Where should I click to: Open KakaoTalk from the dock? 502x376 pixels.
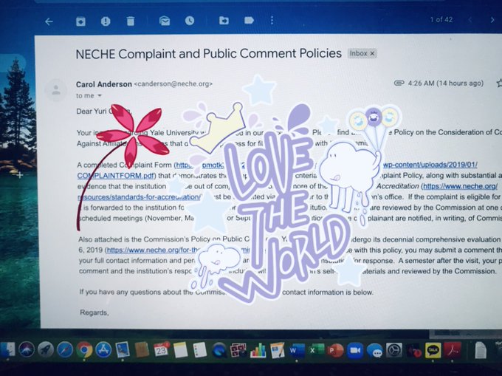433,350
